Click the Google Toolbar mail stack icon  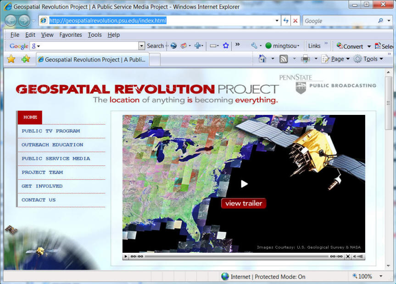pyautogui.click(x=184, y=46)
